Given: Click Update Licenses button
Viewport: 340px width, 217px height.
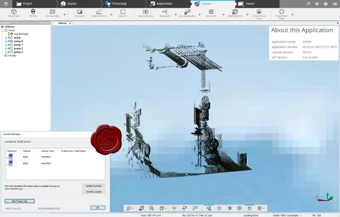Looking at the screenshot, I should pos(93,186).
